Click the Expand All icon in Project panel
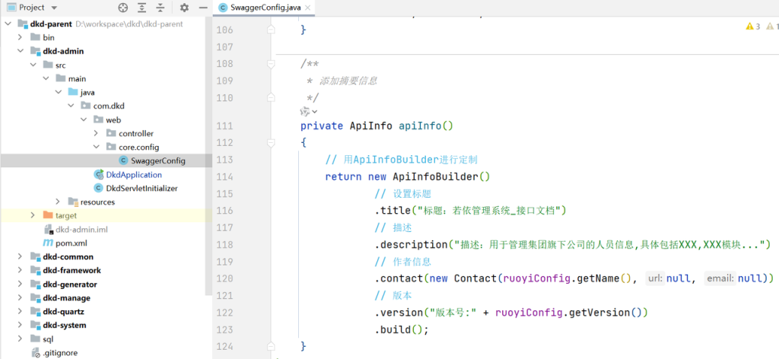779x359 pixels. [142, 8]
